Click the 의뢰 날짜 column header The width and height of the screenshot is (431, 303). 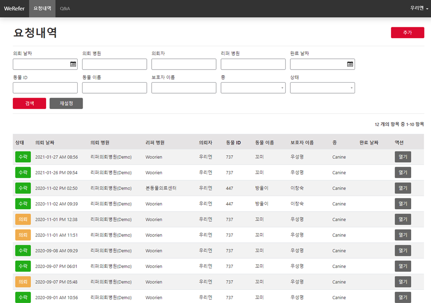tap(44, 142)
